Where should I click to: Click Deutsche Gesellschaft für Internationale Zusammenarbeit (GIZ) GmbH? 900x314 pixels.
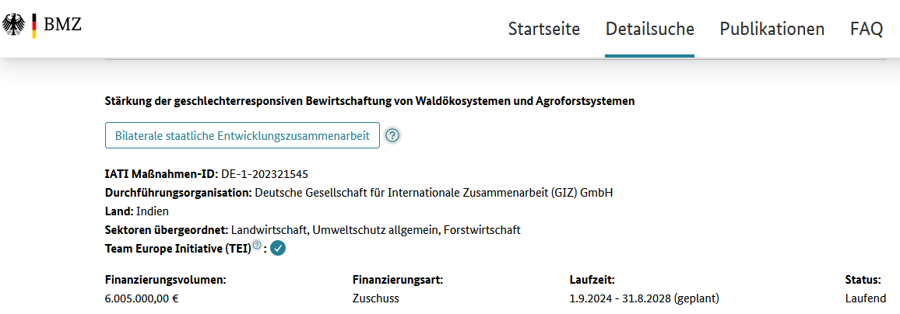pyautogui.click(x=434, y=193)
